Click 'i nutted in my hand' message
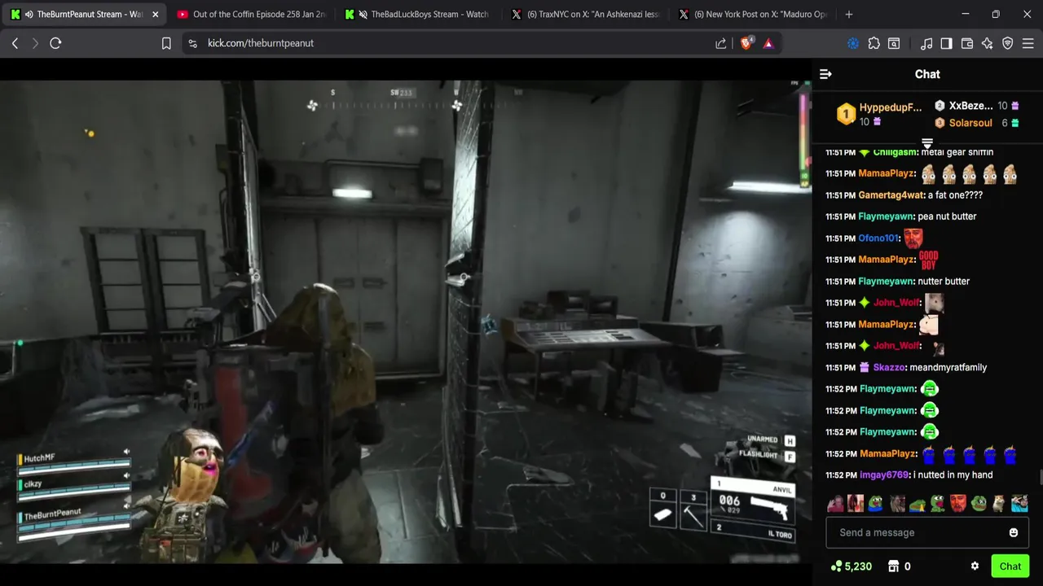The width and height of the screenshot is (1043, 586). [x=953, y=474]
